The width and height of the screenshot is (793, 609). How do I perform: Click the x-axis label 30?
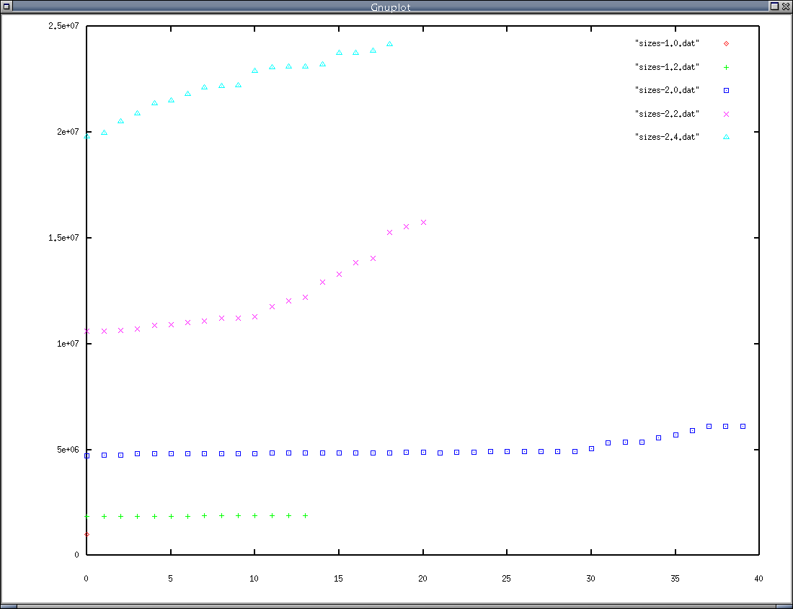pyautogui.click(x=590, y=579)
